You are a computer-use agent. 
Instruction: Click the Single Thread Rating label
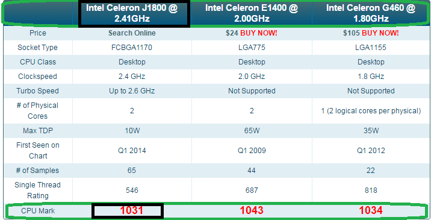[38, 190]
